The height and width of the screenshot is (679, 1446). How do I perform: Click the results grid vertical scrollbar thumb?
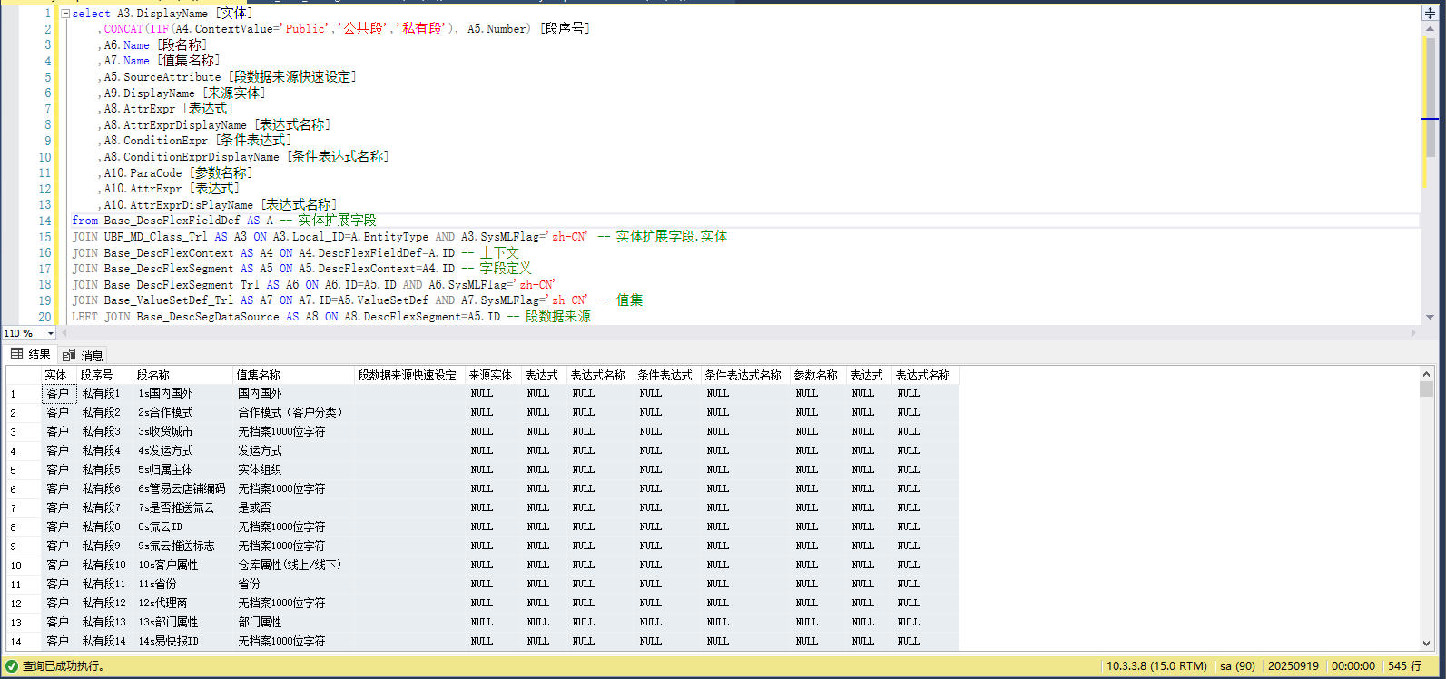pos(1426,389)
